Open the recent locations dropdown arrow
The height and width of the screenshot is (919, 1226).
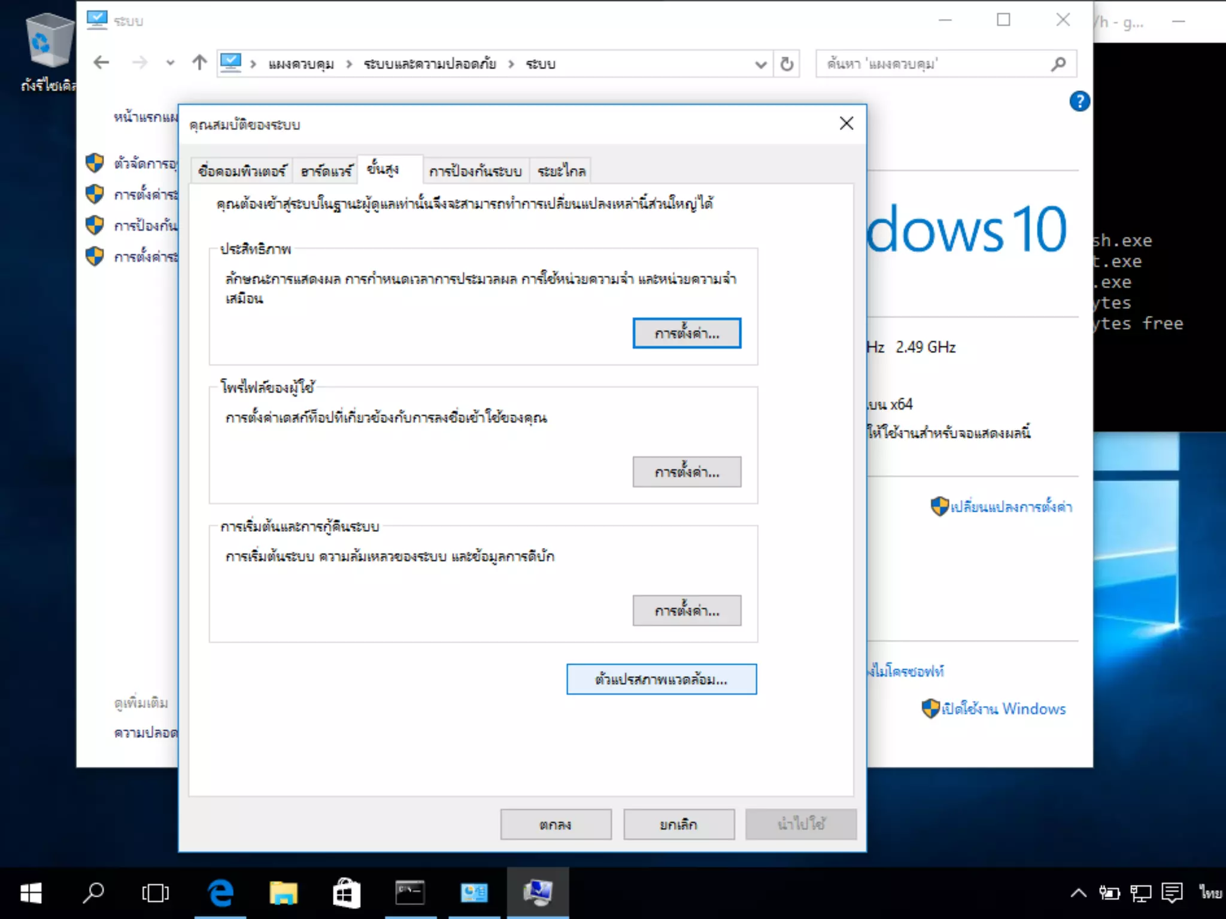[170, 63]
